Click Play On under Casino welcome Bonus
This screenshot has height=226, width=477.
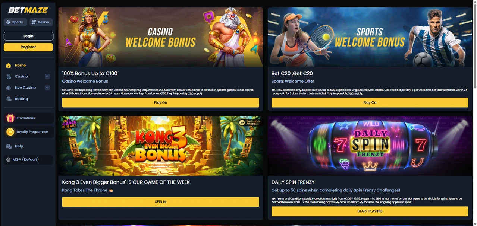[160, 102]
